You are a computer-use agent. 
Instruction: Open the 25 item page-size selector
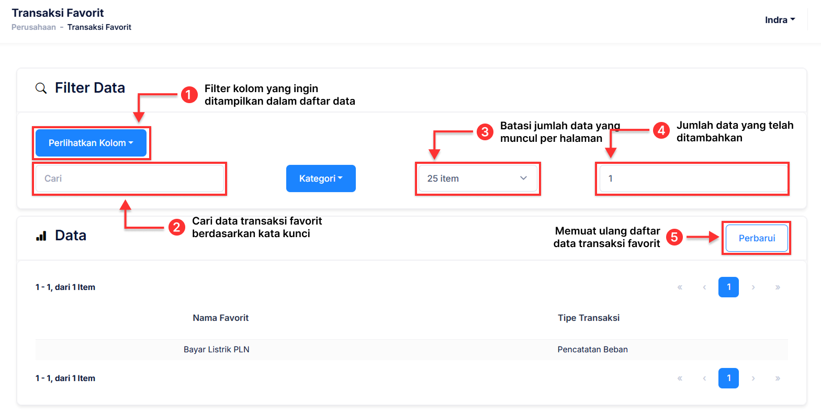(x=477, y=178)
